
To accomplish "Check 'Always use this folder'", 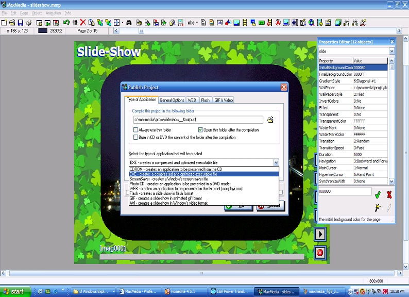I will [135, 130].
